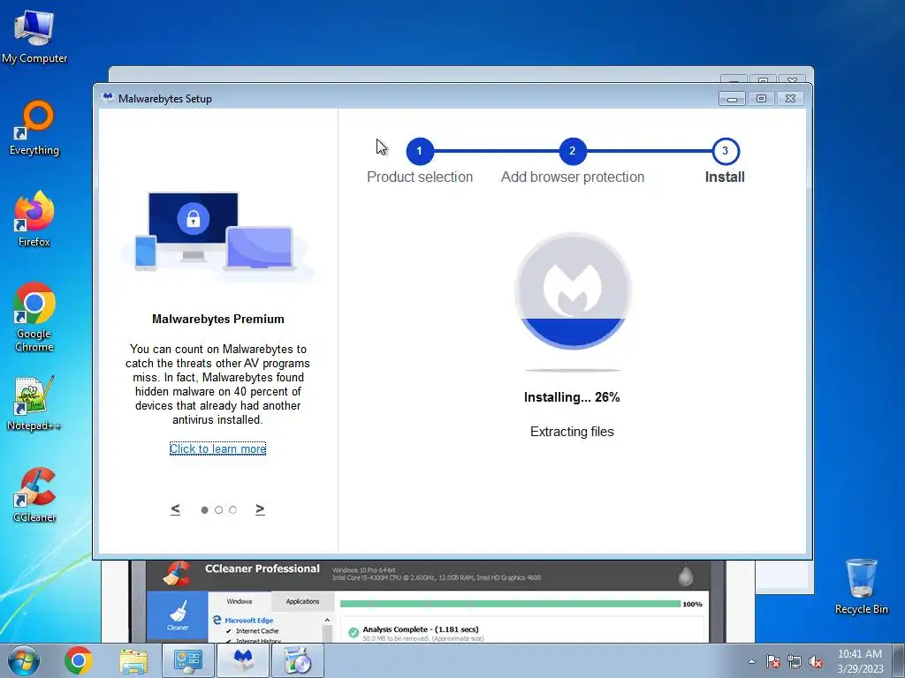The height and width of the screenshot is (678, 905).
Task: Select Cleaner sidebar icon in CCleaner
Action: click(x=177, y=615)
